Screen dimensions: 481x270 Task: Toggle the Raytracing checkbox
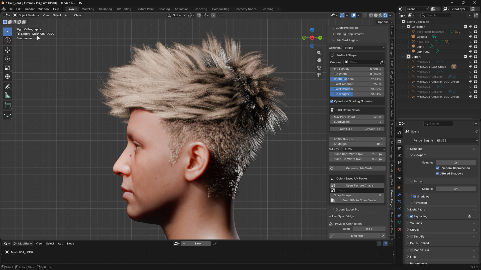coord(411,216)
